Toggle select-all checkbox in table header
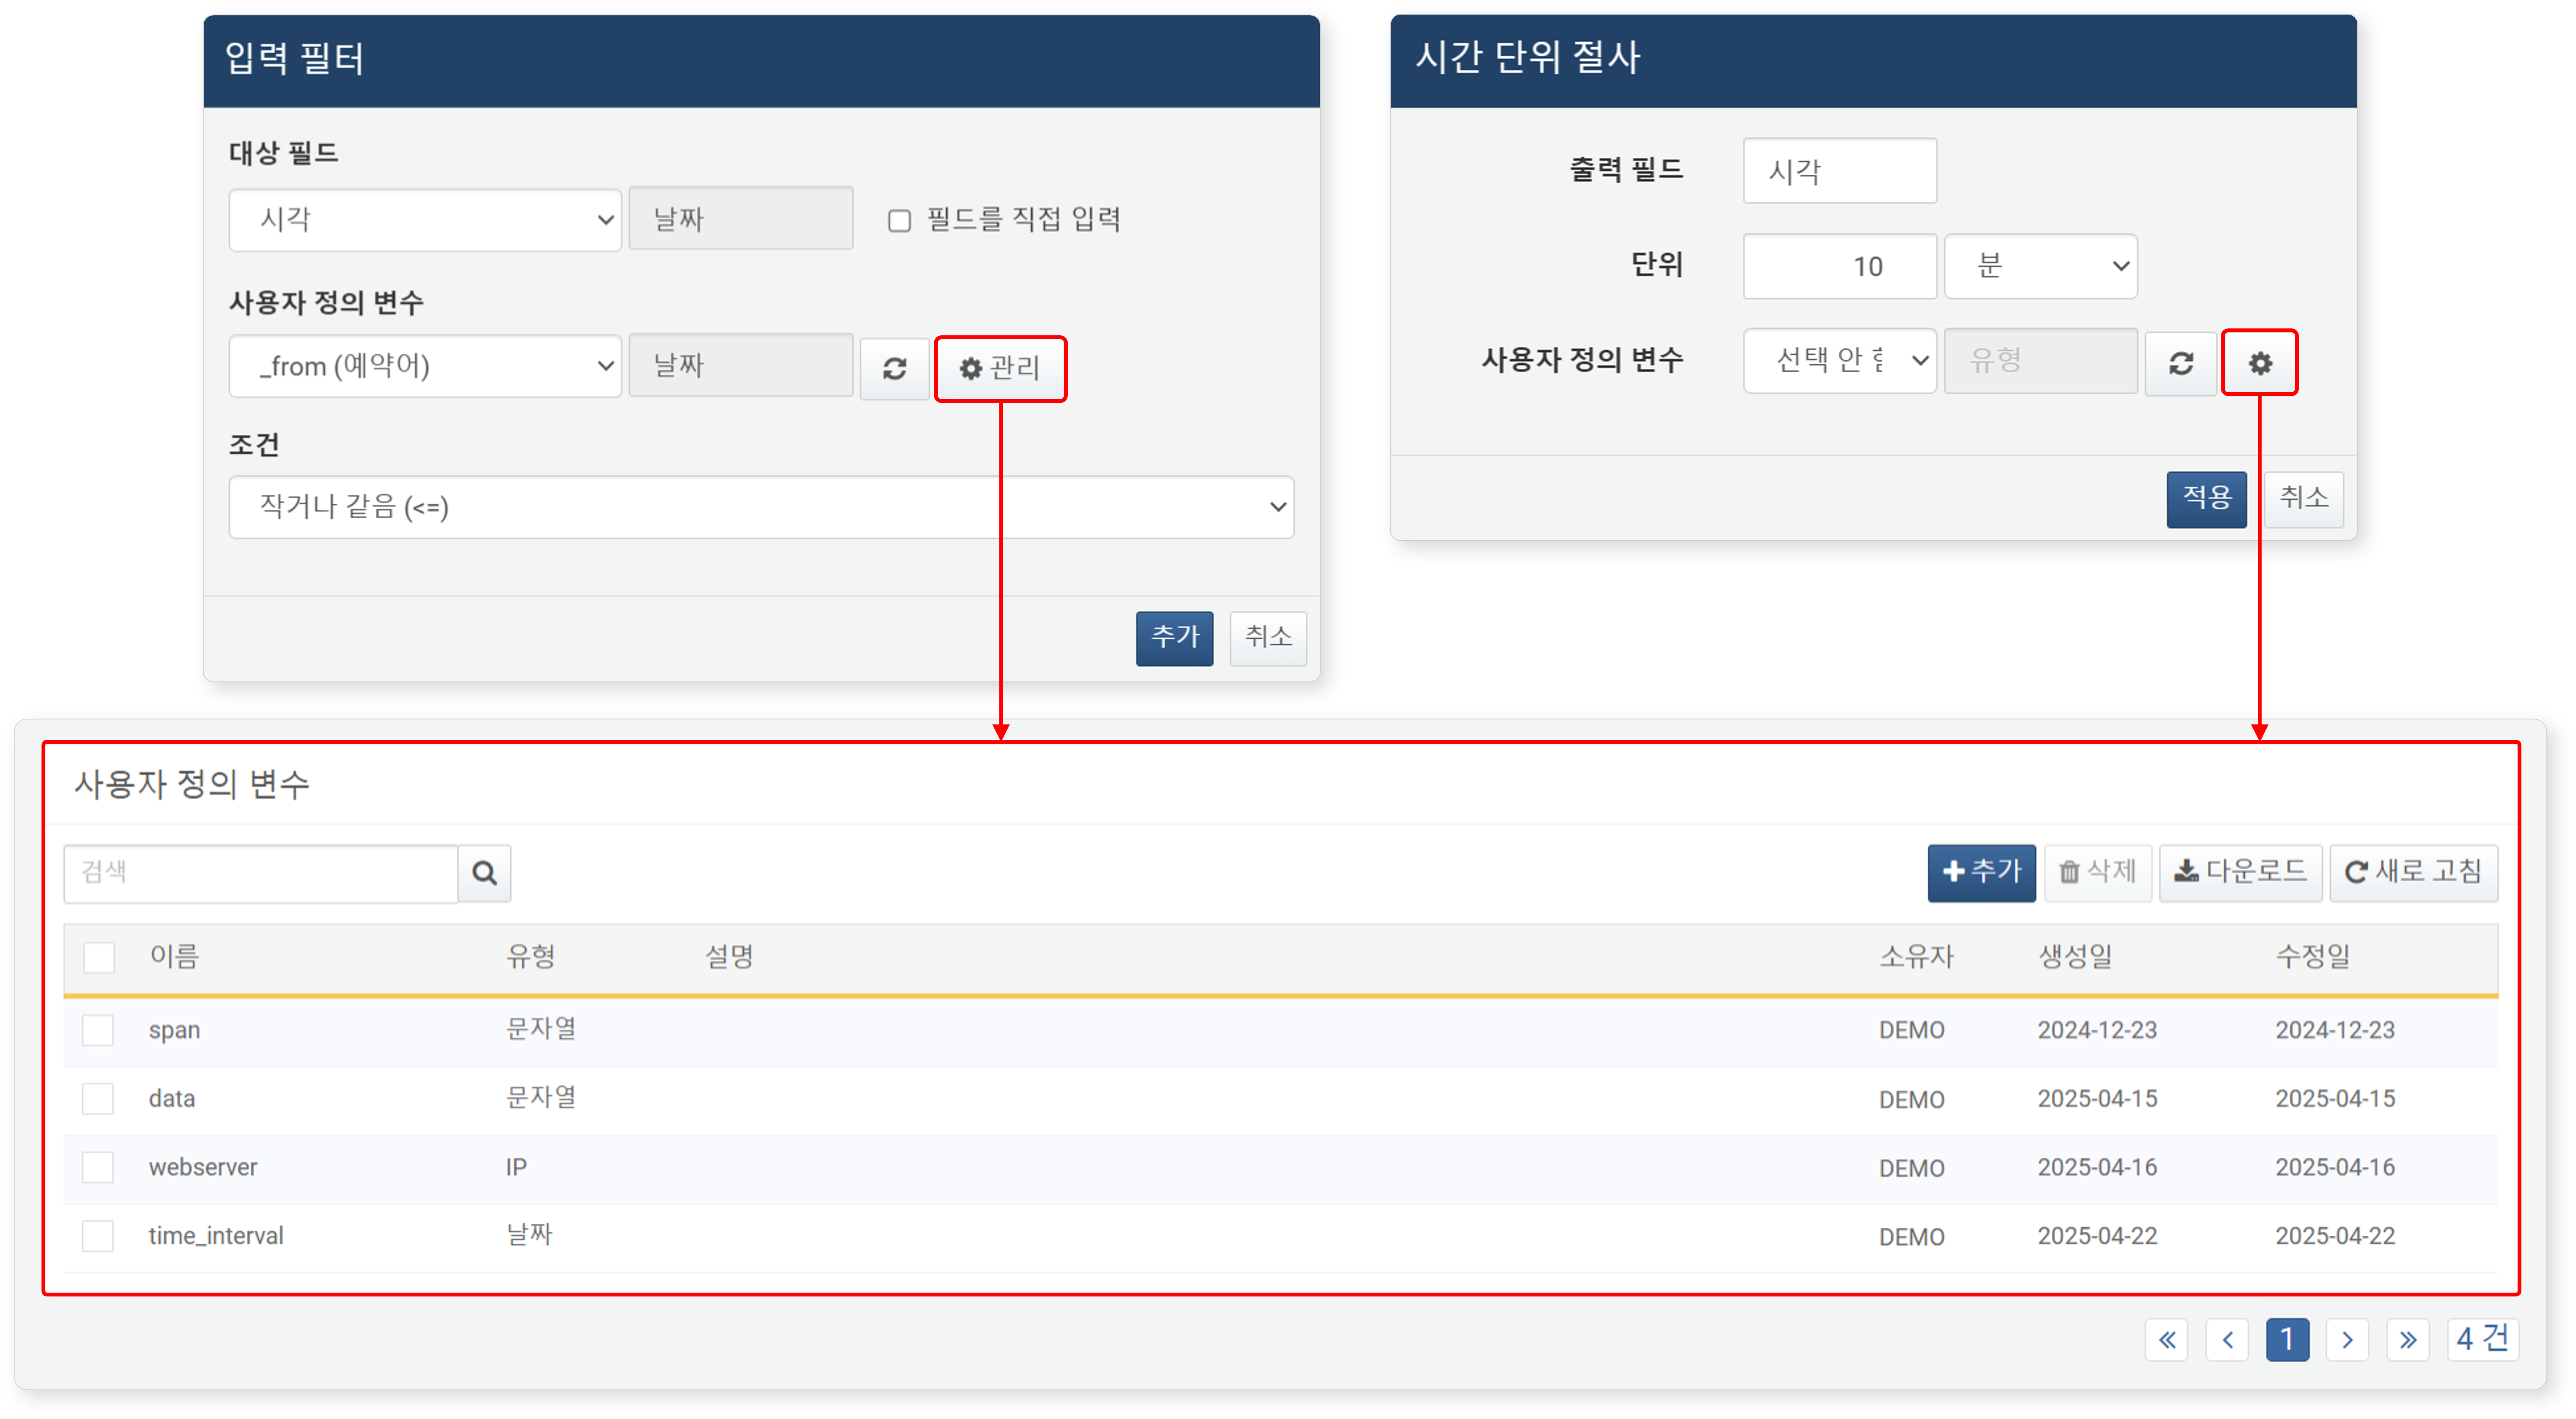 click(x=99, y=956)
